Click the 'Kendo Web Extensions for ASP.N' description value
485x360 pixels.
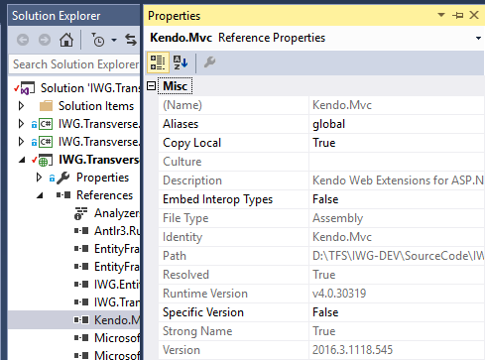[398, 180]
